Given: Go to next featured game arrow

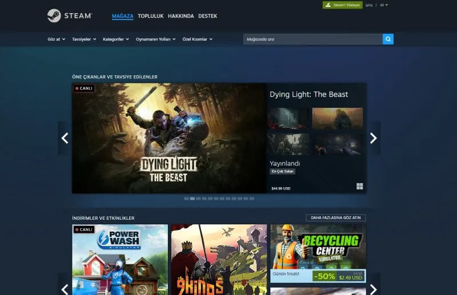Looking at the screenshot, I should pos(374,138).
